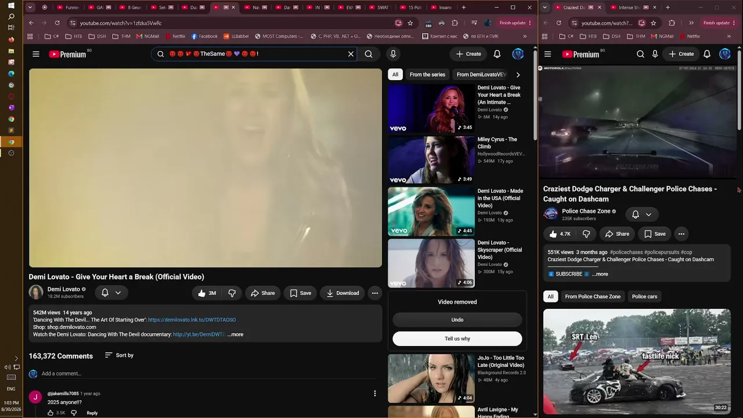
Task: Select the Police cars filter chip
Action: (x=644, y=297)
